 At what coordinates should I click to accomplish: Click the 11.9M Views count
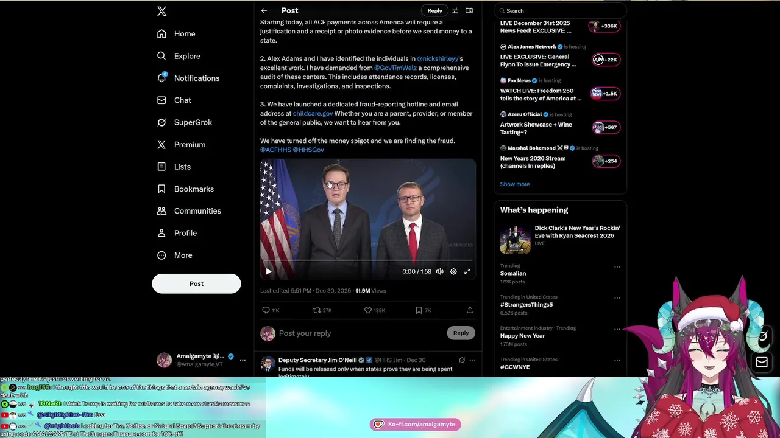[x=370, y=291]
